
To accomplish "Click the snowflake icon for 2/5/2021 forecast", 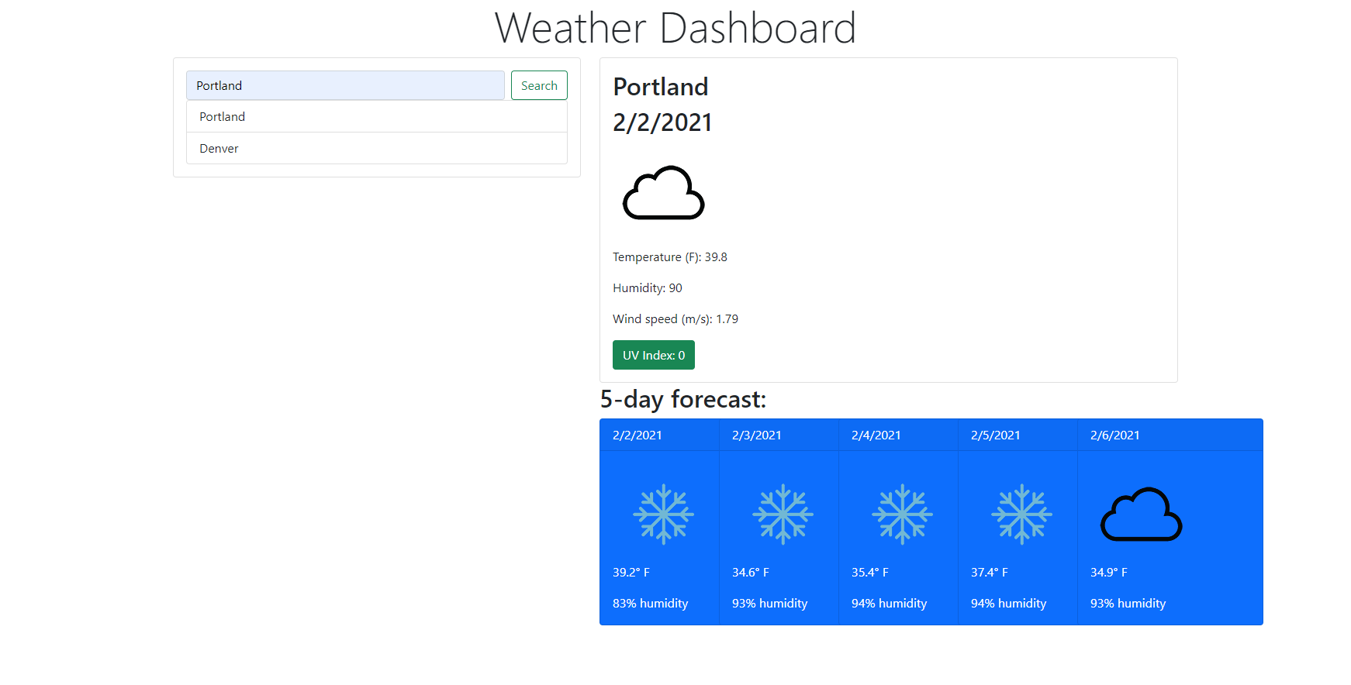I will click(1022, 514).
